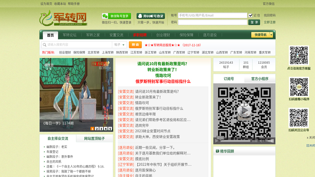Open post 艰苦边缘年限
Screen dimensions: 315x177
click(x=145, y=114)
